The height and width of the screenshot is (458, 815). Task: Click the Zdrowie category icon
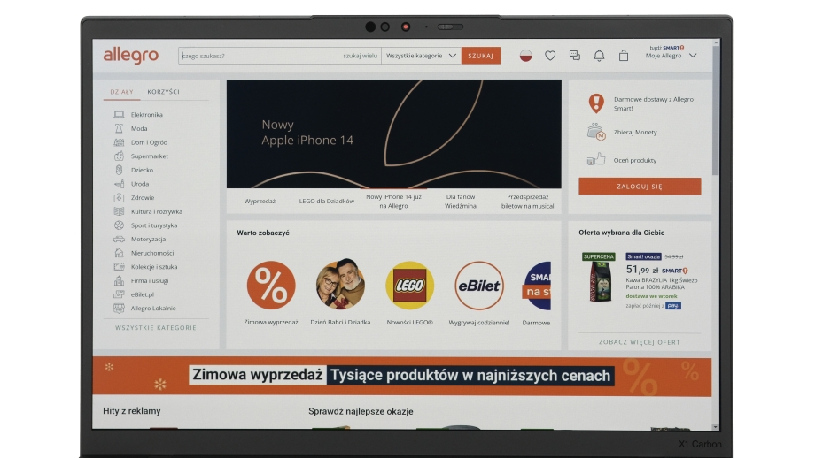119,198
